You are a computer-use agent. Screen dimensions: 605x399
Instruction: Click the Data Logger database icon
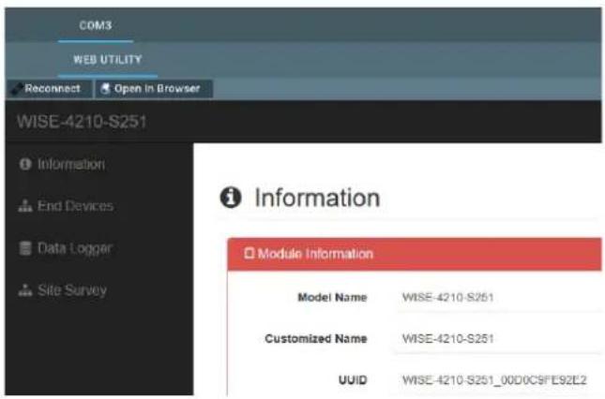[25, 248]
